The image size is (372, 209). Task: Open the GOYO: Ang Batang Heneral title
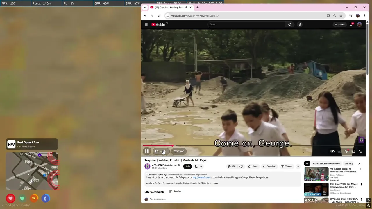(x=344, y=200)
